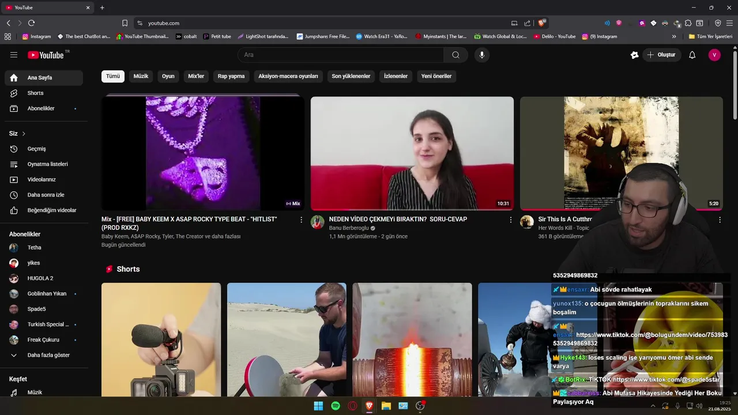
Task: Open Geçmiş history page
Action: (x=44, y=149)
